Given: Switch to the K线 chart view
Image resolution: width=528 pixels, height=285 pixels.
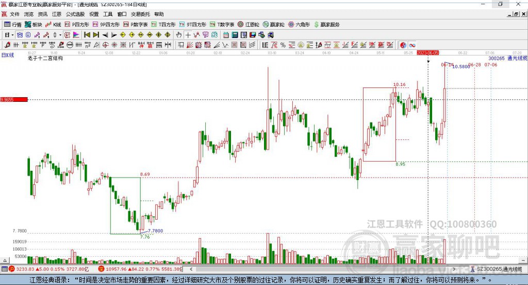Looking at the screenshot, I should pyautogui.click(x=53, y=25).
